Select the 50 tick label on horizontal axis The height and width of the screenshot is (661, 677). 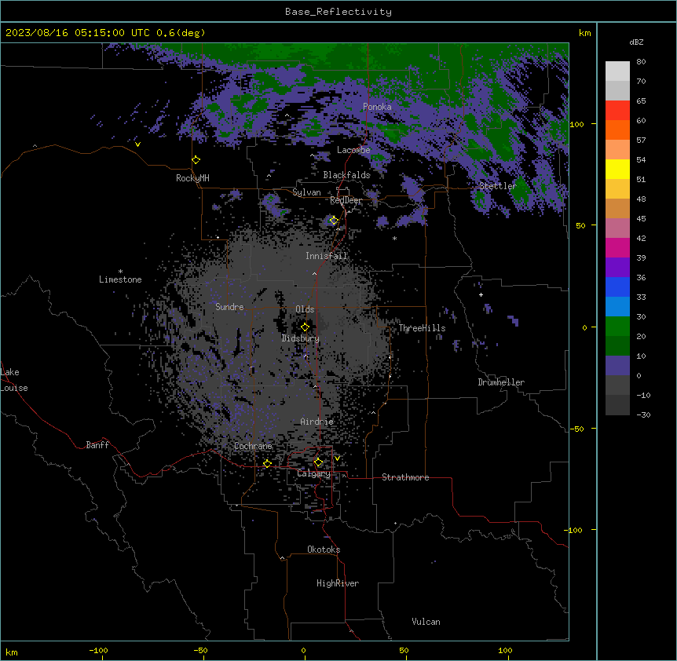(x=404, y=650)
